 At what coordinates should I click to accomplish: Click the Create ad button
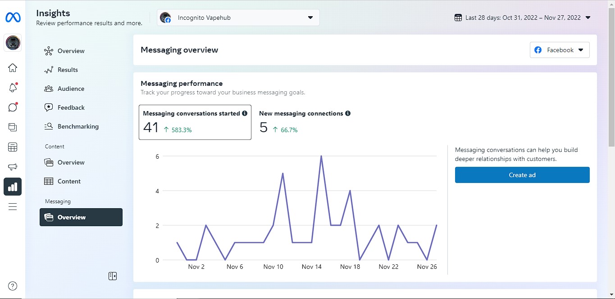coord(522,175)
